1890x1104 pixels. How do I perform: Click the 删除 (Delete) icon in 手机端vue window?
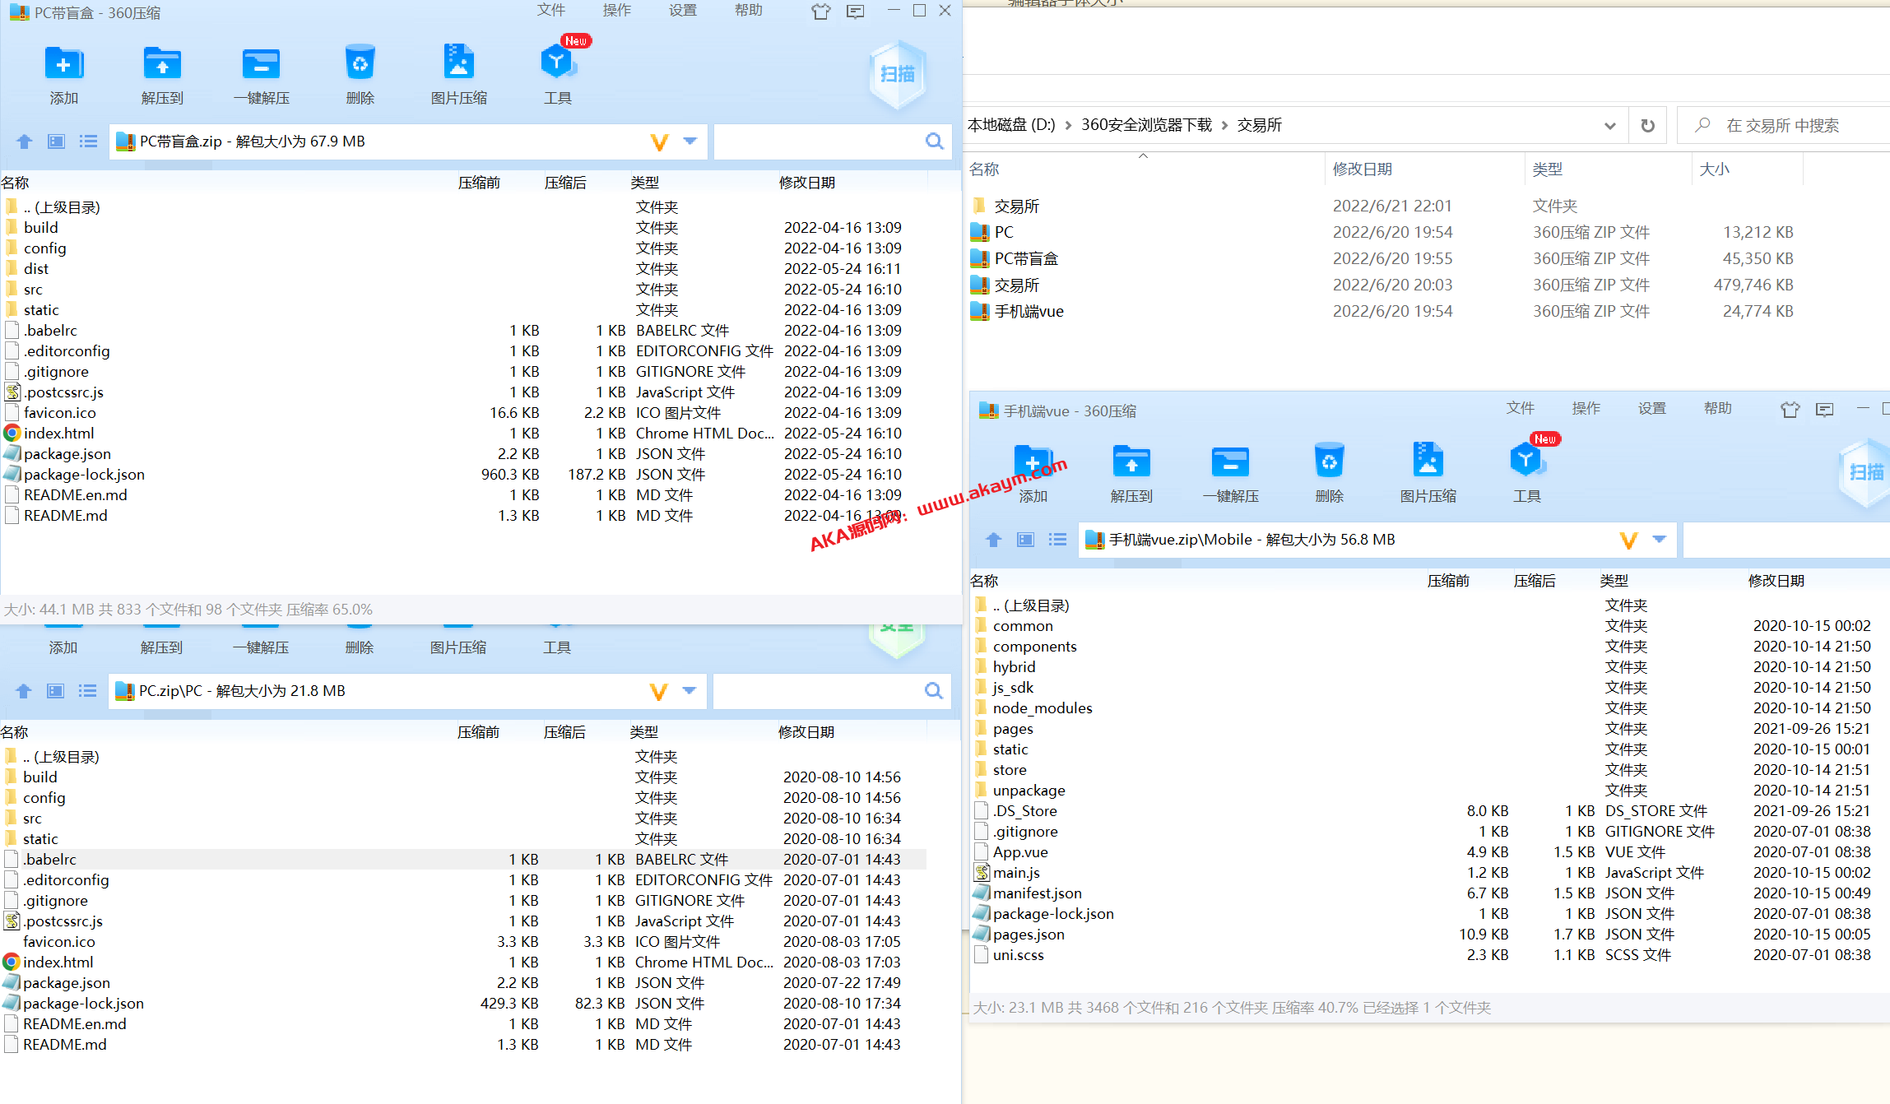pos(1329,462)
